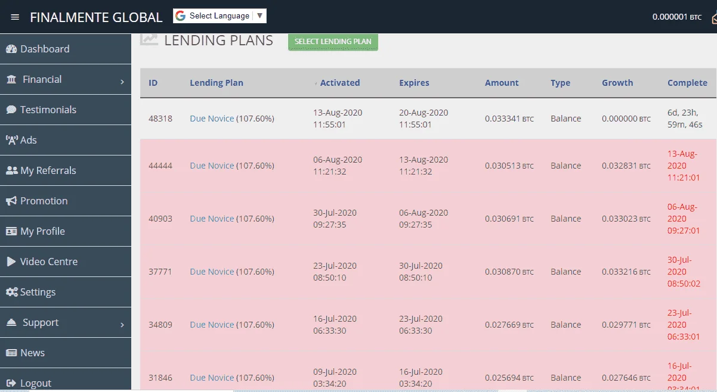Sort by the Type column header
The height and width of the screenshot is (392, 717).
click(560, 83)
